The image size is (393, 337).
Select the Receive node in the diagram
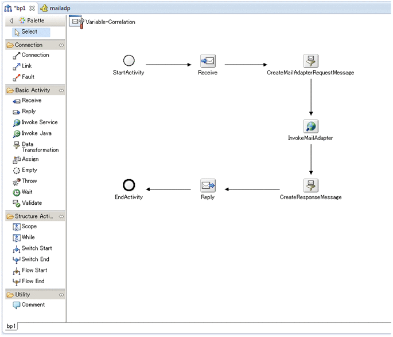[x=208, y=61]
